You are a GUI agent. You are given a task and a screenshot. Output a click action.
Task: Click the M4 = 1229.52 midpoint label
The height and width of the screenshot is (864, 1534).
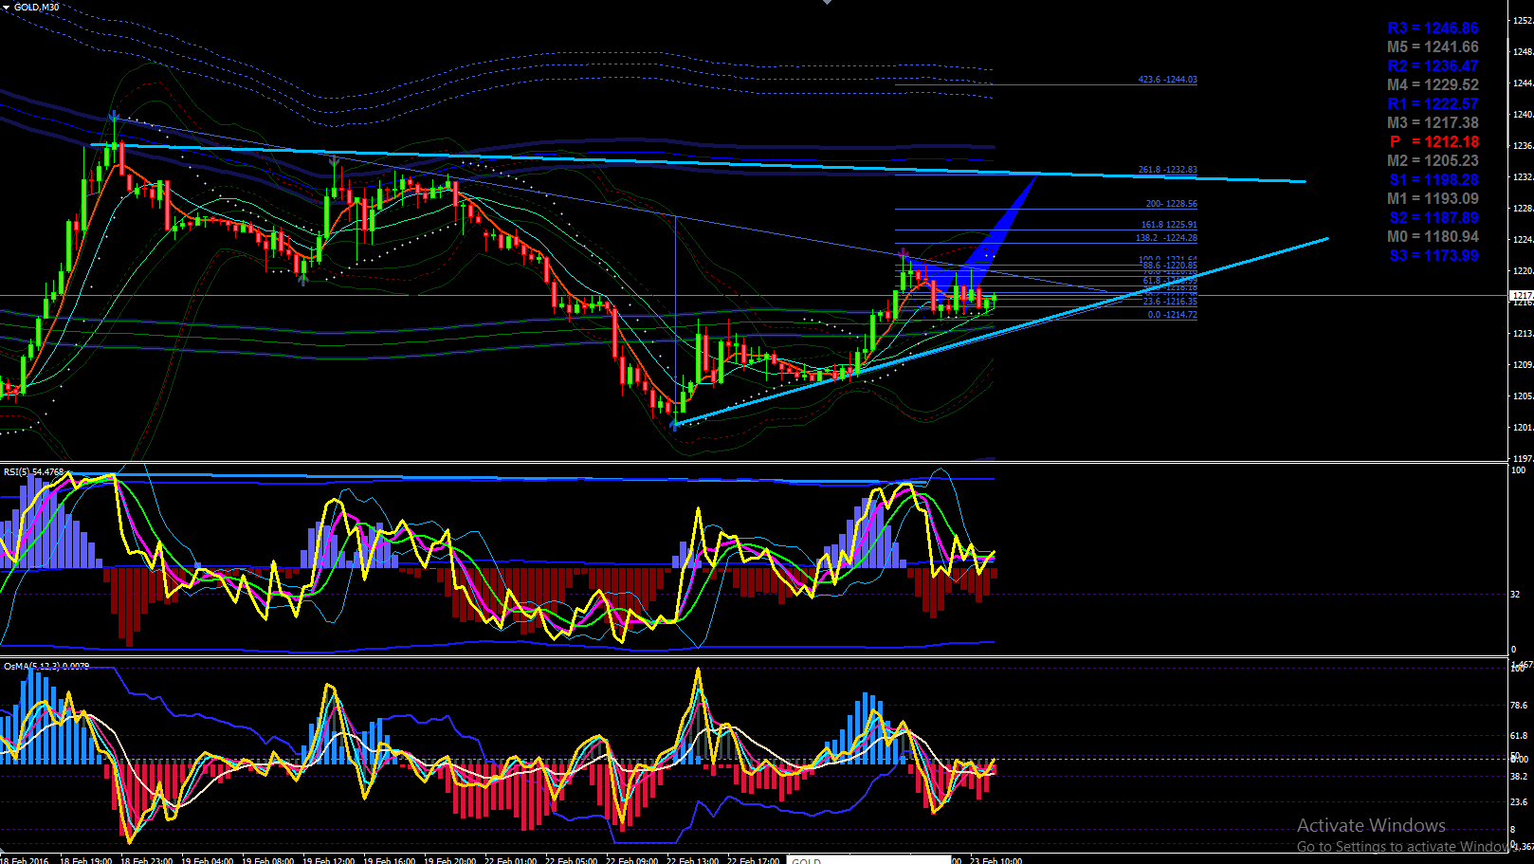tap(1433, 85)
